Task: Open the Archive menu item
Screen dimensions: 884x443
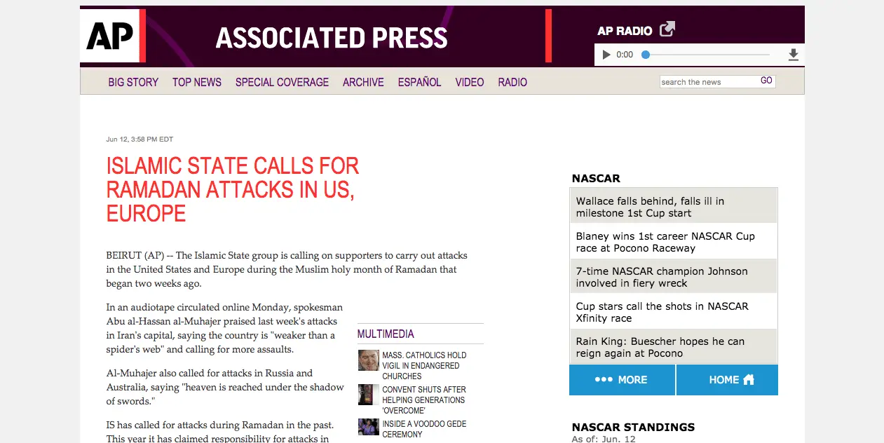Action: [363, 82]
